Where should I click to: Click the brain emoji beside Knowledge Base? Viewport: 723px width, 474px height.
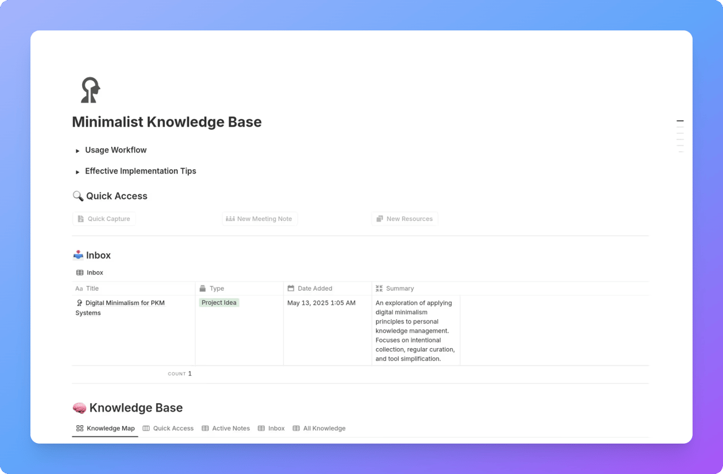pos(79,407)
